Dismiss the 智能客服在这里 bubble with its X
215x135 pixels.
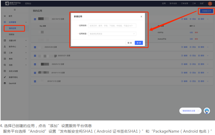(198, 111)
